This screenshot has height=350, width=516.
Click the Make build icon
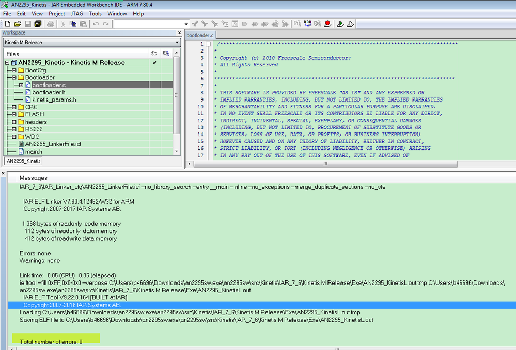point(308,24)
